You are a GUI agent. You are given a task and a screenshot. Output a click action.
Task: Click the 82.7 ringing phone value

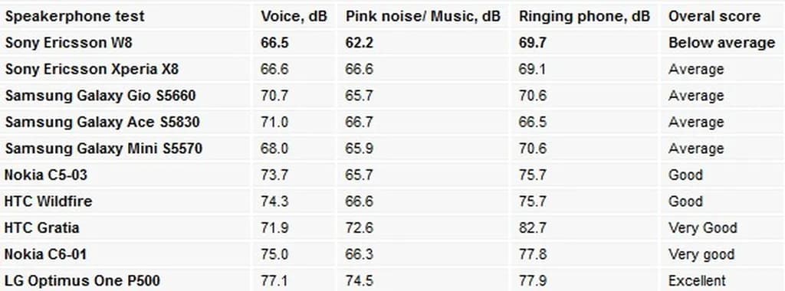pyautogui.click(x=533, y=228)
